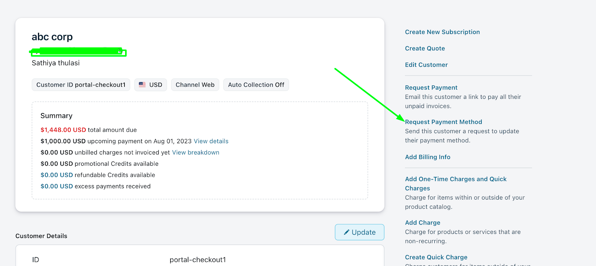Screen dimensions: 596x266
Task: Open the Create Quick Charge link
Action: click(x=436, y=257)
